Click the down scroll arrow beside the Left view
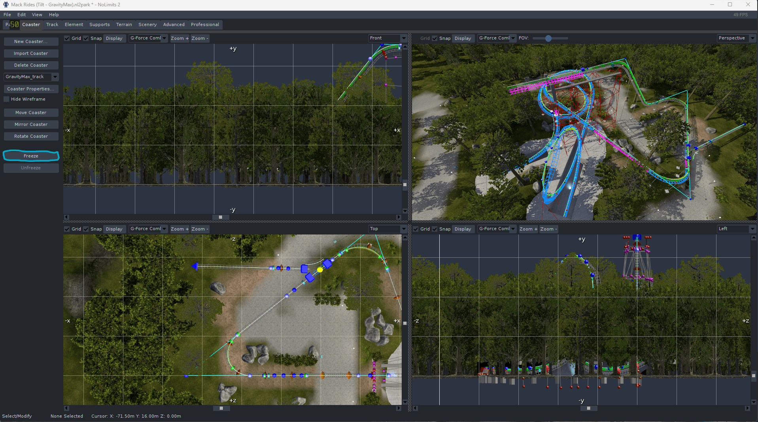This screenshot has width=758, height=422. click(x=754, y=402)
